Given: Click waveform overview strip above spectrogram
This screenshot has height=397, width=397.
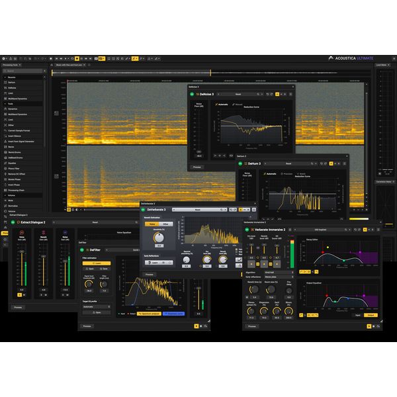Looking at the screenshot, I should pos(210,73).
